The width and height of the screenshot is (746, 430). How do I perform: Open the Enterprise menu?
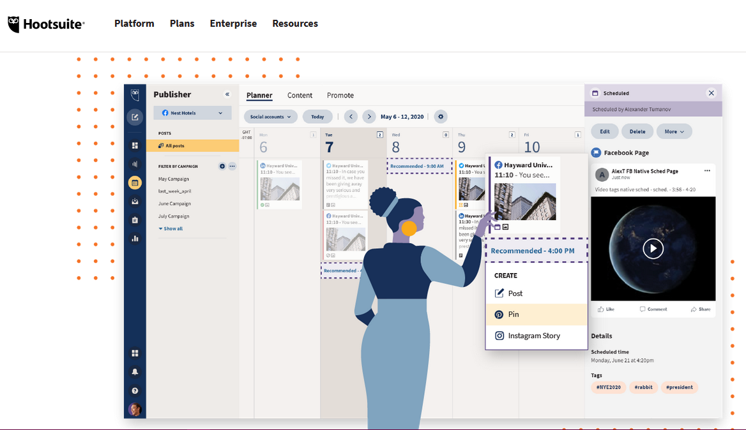233,23
